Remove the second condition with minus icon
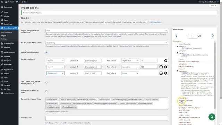222x125 pixels. 161,67
